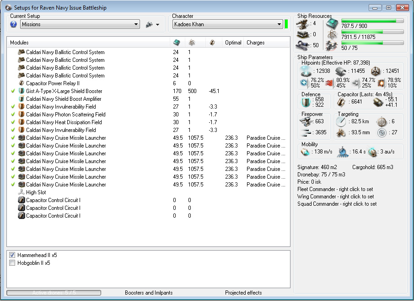
Task: Click the kinetic resistance icon 74.7%
Action: point(355,83)
